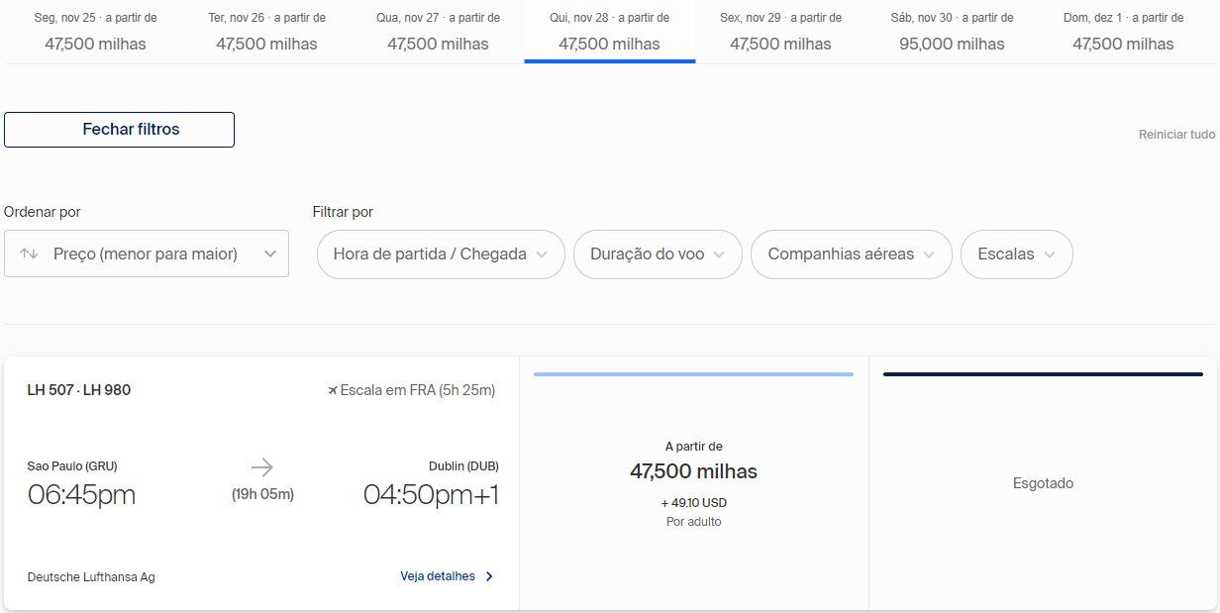Select the Seg, nov 25 date tab
Screen dimensions: 1220x613
pyautogui.click(x=96, y=32)
